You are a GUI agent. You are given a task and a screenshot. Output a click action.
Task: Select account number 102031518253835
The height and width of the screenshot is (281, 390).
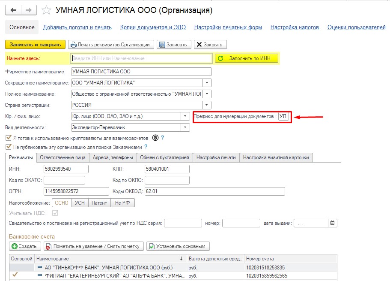tap(265, 268)
